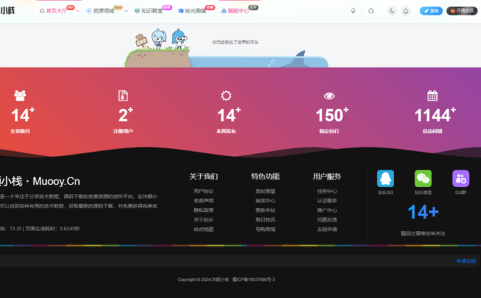Click the ICP record number in the copyright line

click(254, 279)
